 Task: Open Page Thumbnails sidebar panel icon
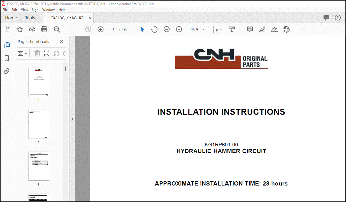click(7, 45)
